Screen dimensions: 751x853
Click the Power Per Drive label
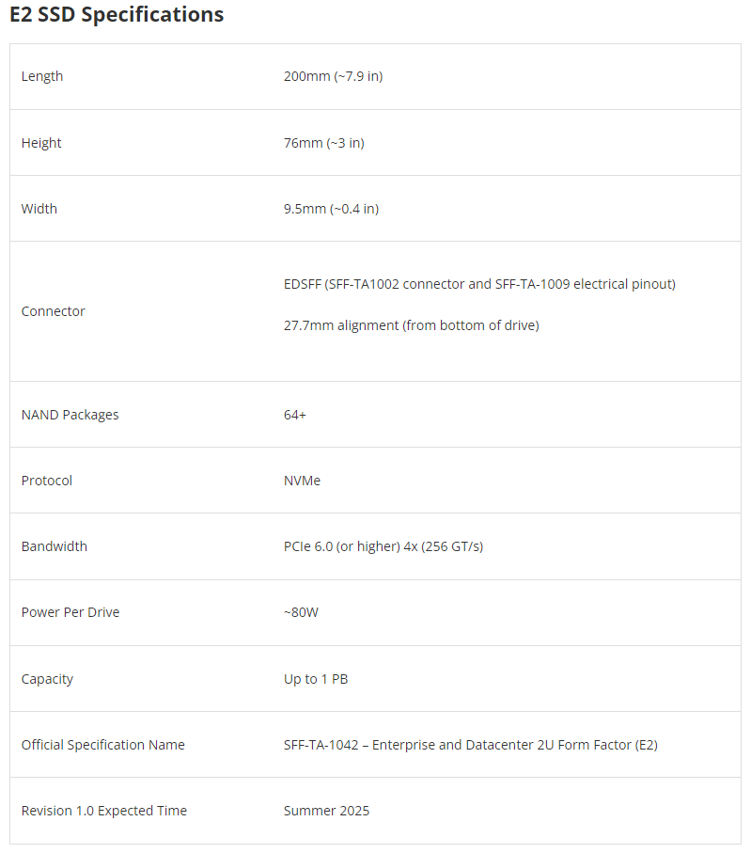point(70,612)
